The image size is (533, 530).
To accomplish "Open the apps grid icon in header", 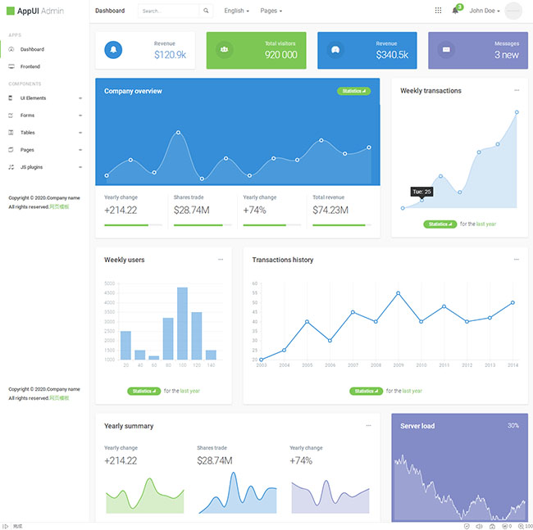I will 438,11.
